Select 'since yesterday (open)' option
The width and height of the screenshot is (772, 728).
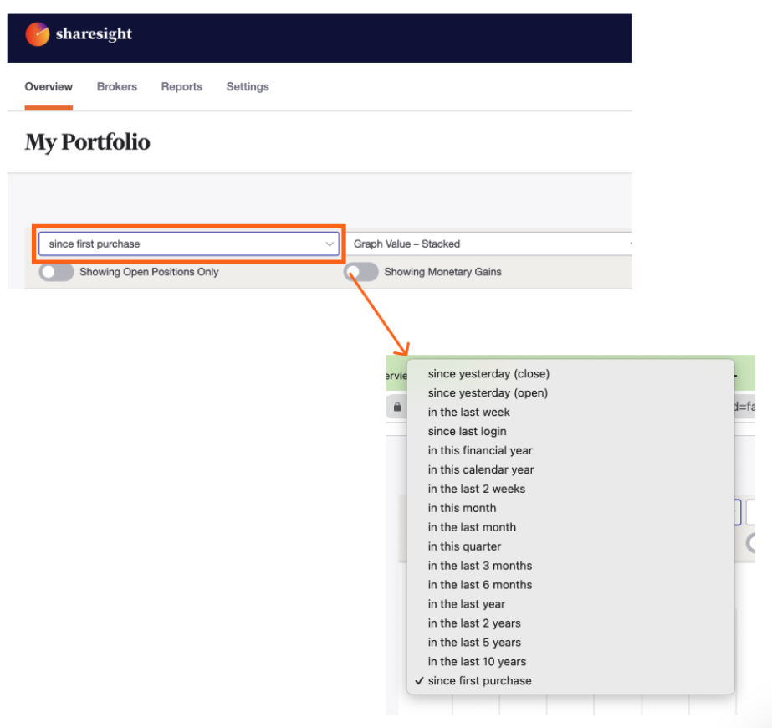coord(570,393)
